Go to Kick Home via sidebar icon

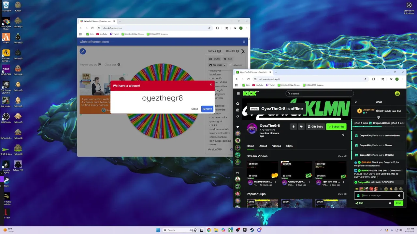click(238, 103)
